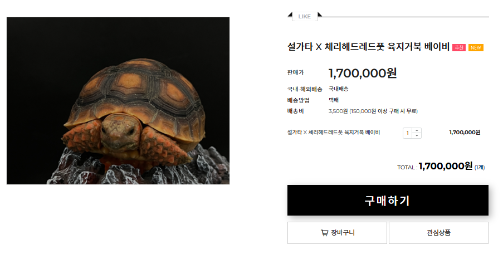Screen dimensions: 503x254
Task: Click the large 1,700,000원 sale price
Action: pyautogui.click(x=363, y=73)
